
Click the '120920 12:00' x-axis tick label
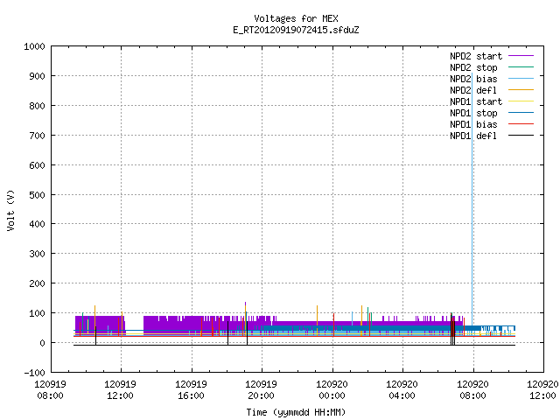tap(542, 390)
